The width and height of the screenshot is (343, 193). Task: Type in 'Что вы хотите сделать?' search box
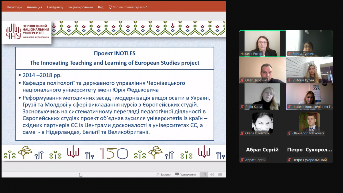130,7
